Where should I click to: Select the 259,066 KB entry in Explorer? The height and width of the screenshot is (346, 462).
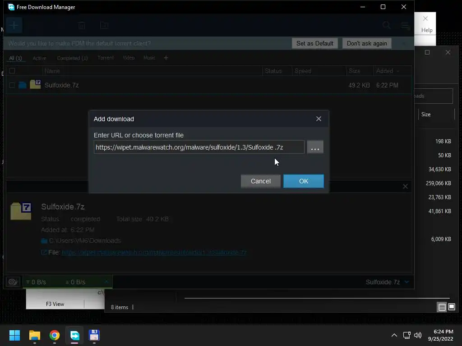coord(438,183)
